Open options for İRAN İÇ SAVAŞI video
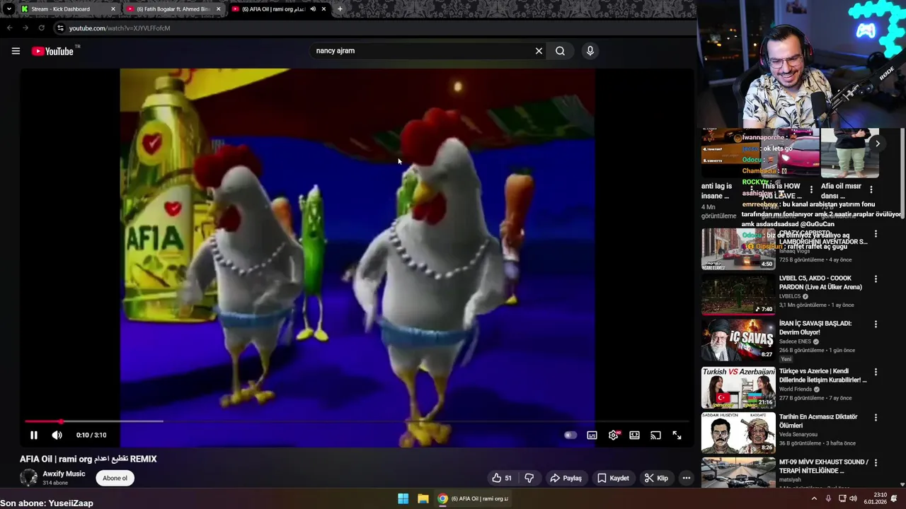The image size is (906, 509). (x=876, y=324)
